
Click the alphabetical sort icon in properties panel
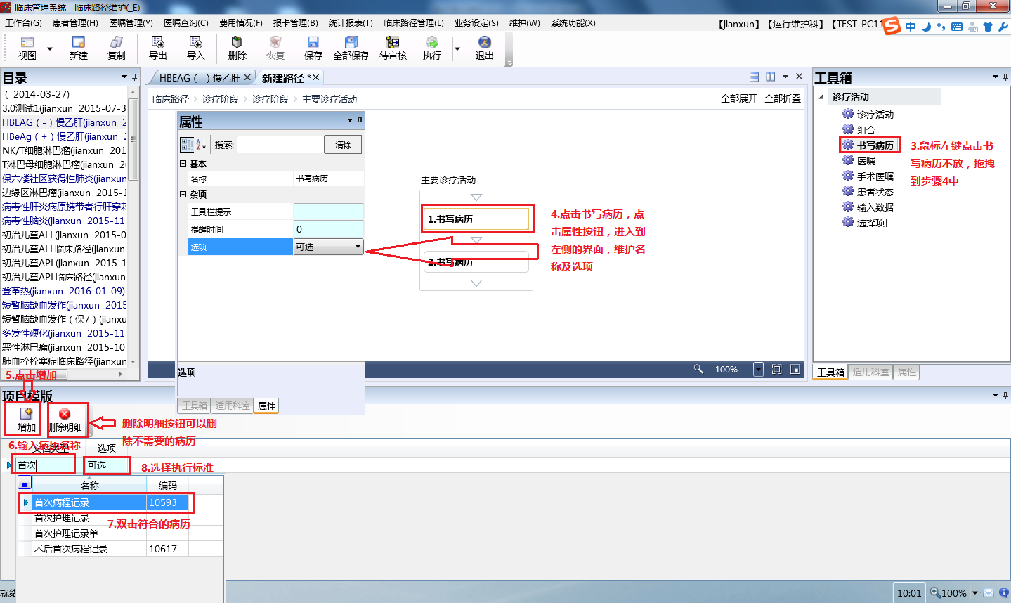click(x=201, y=145)
